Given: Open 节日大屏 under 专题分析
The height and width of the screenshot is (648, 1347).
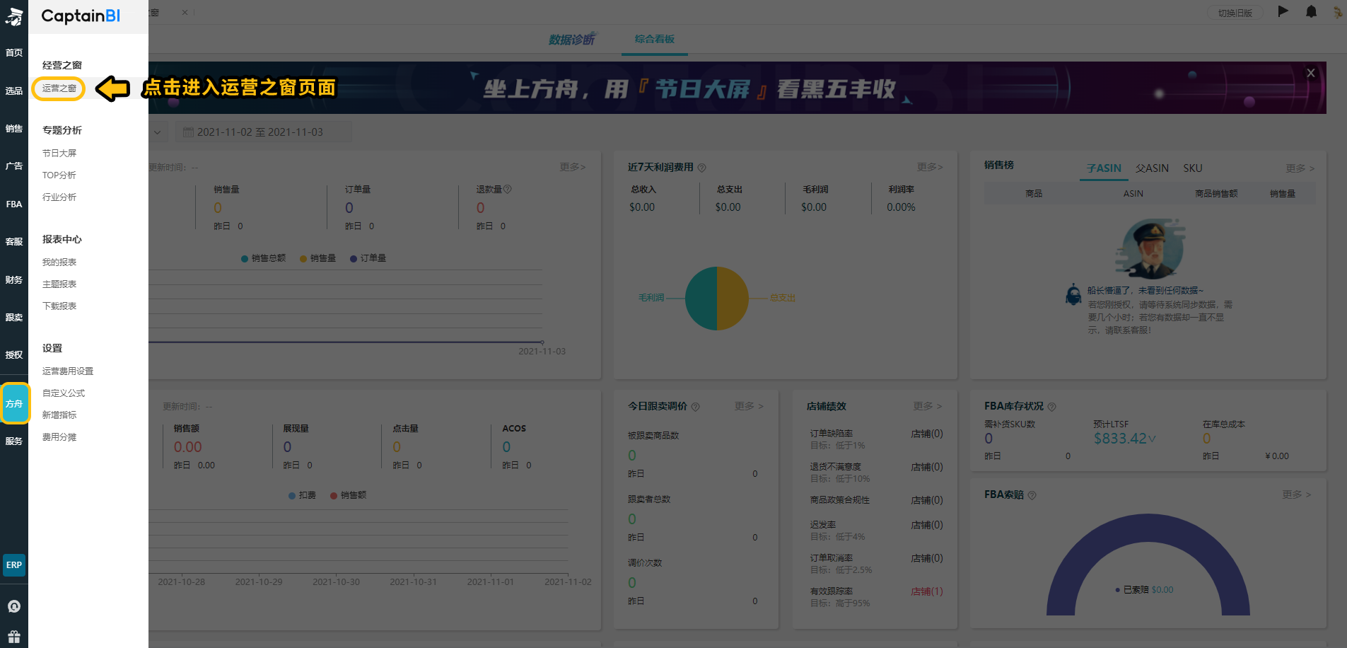Looking at the screenshot, I should (59, 153).
